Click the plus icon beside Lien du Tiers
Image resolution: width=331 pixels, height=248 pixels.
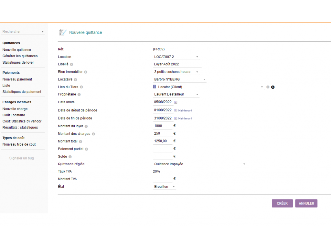(273, 87)
